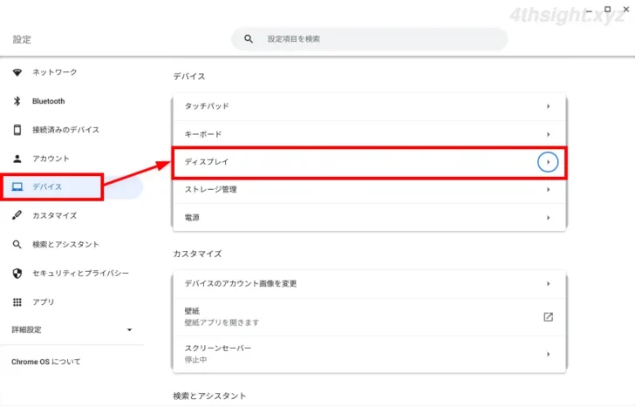Click the セキュリティとプライバシー shield icon

pos(17,274)
